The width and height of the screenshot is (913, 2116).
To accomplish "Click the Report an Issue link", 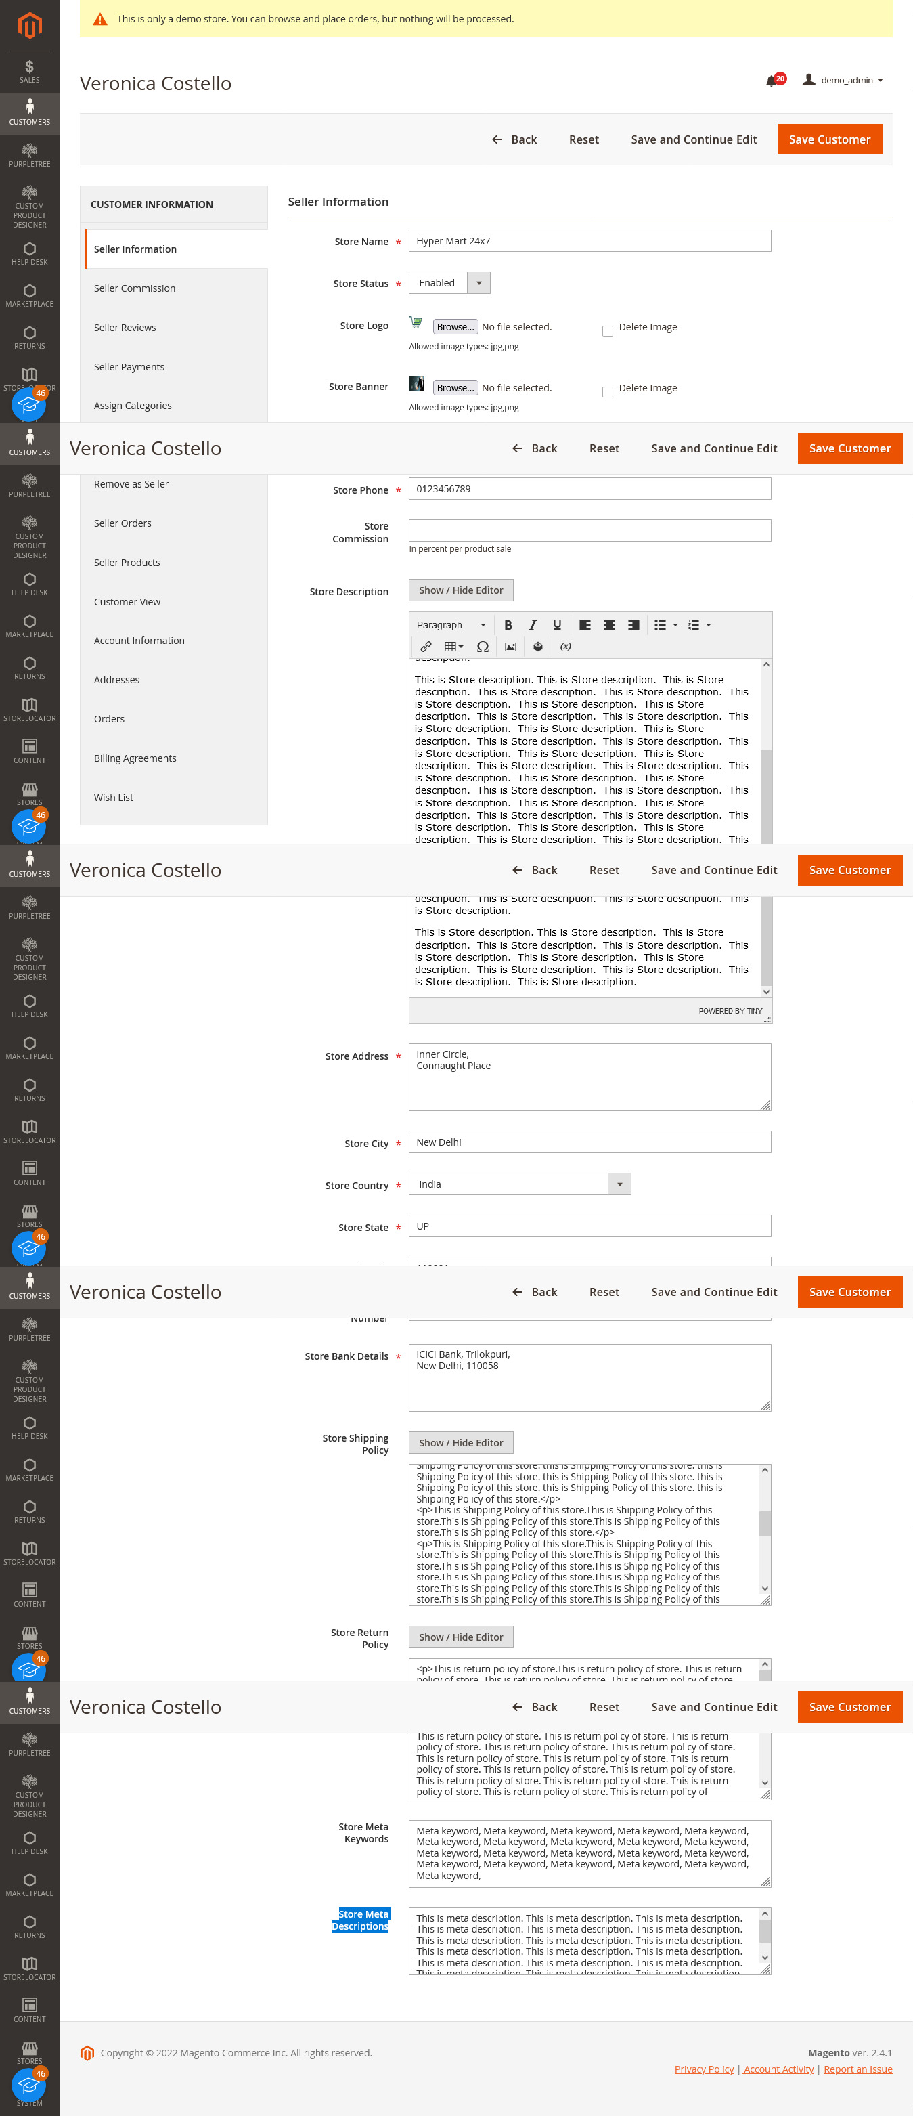I will coord(858,2069).
